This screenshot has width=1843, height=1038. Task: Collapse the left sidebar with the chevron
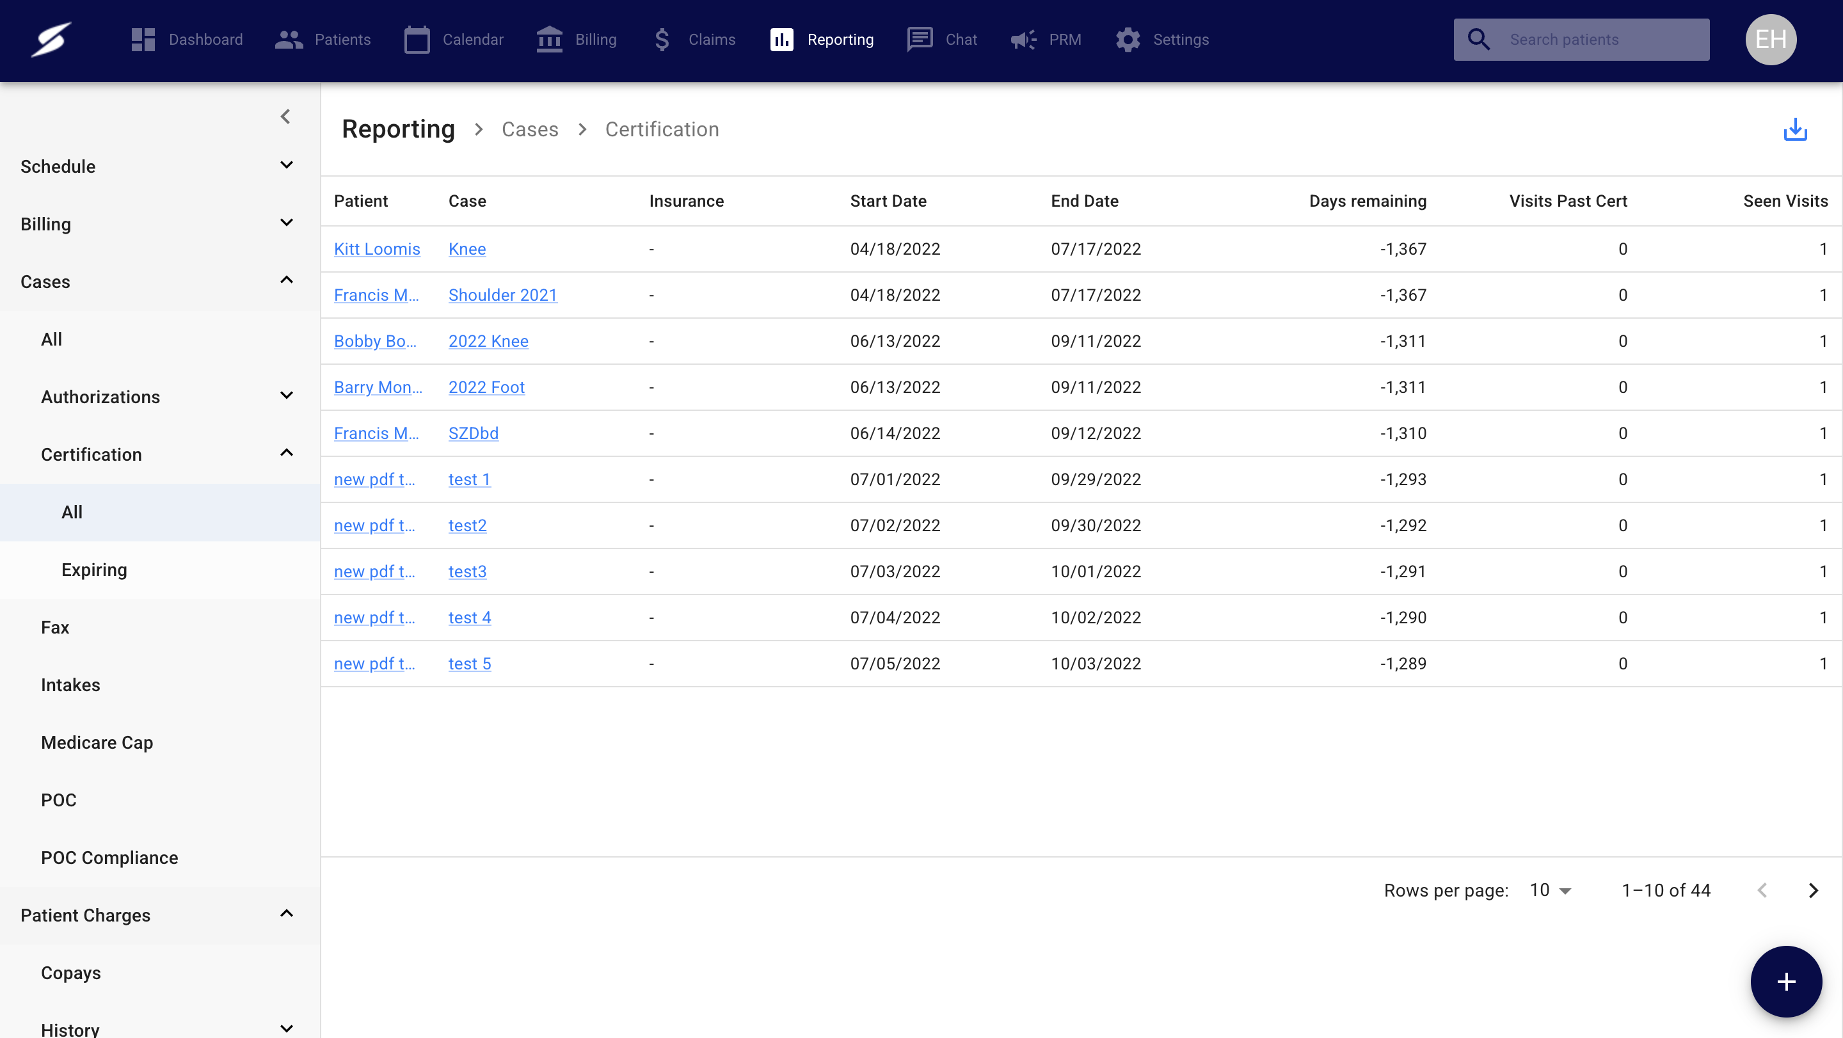coord(285,116)
